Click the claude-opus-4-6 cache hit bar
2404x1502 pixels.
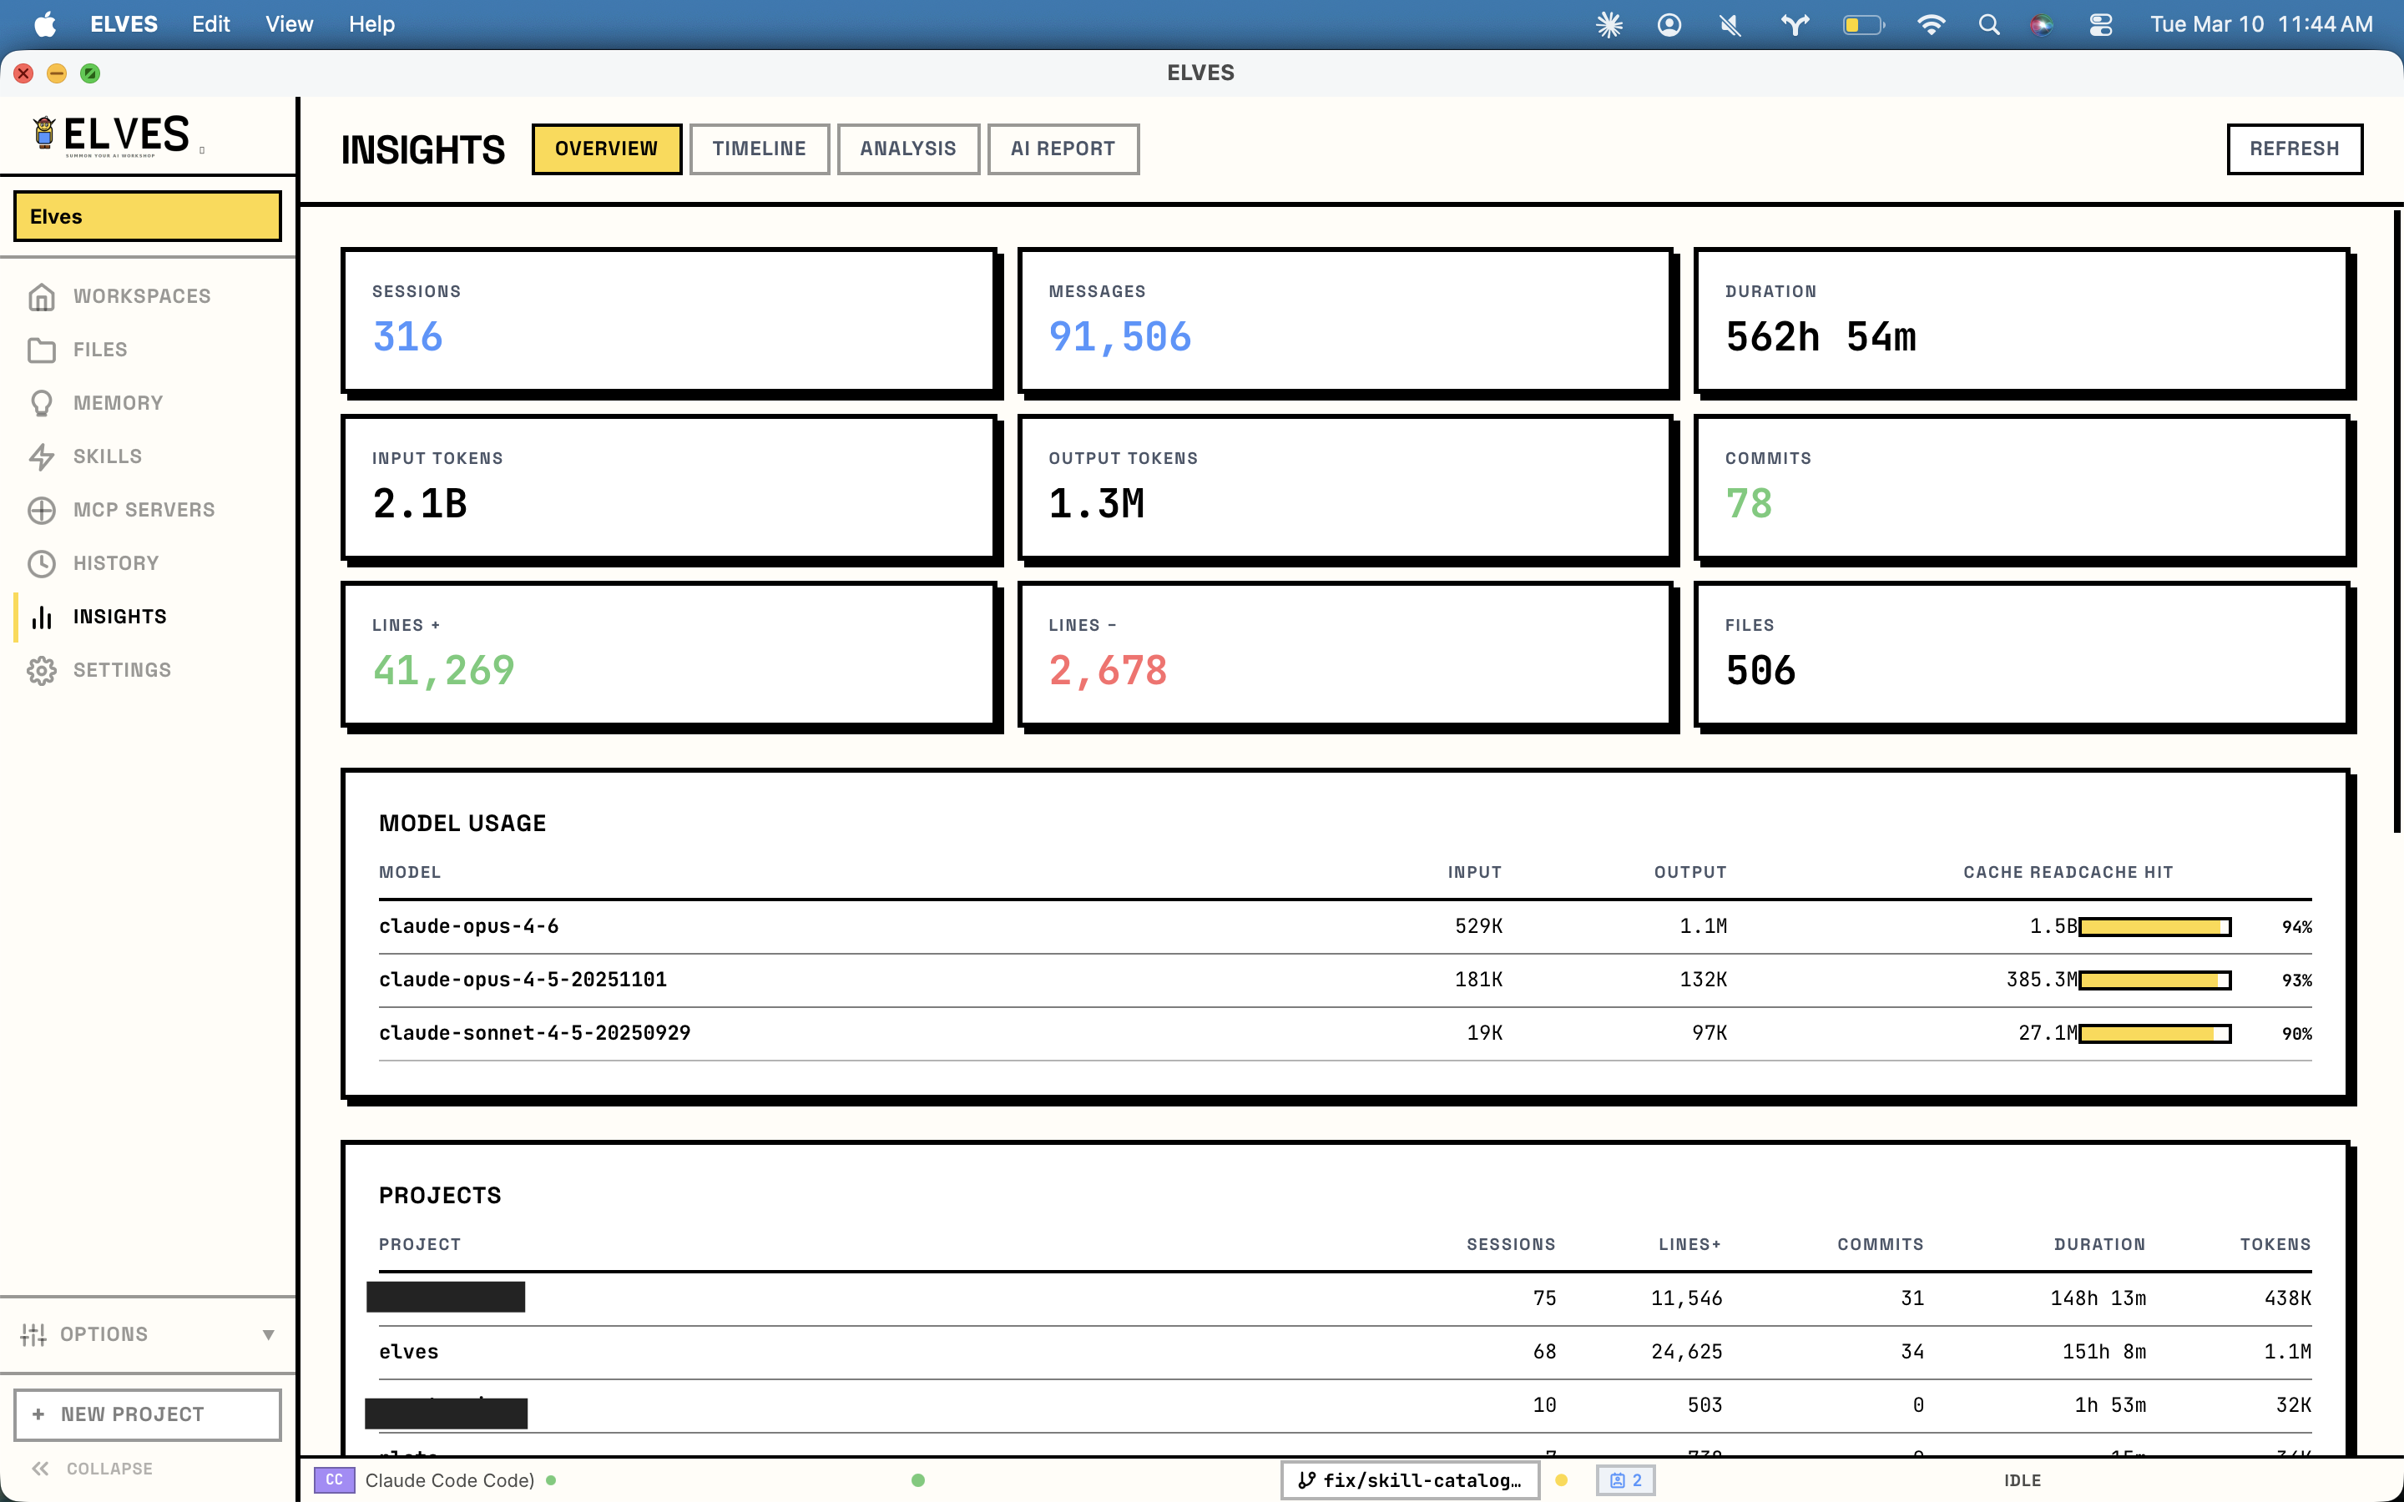(2154, 927)
